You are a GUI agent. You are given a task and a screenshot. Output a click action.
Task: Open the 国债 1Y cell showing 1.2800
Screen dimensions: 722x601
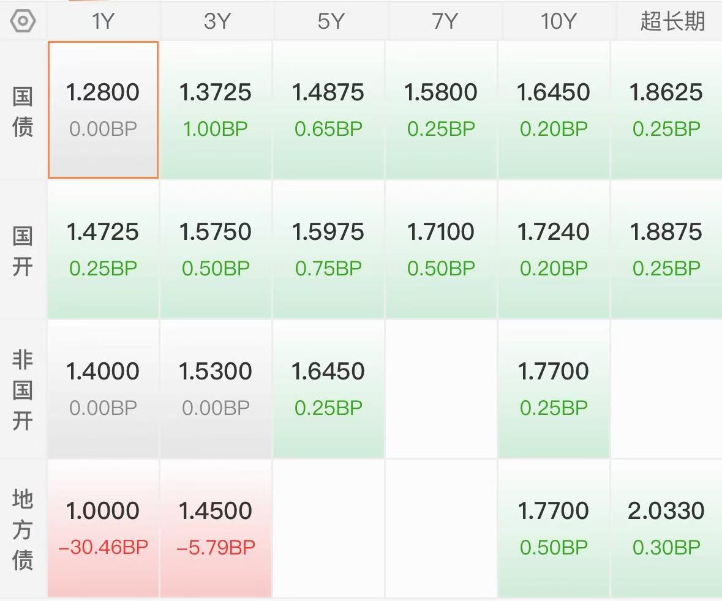coord(103,110)
